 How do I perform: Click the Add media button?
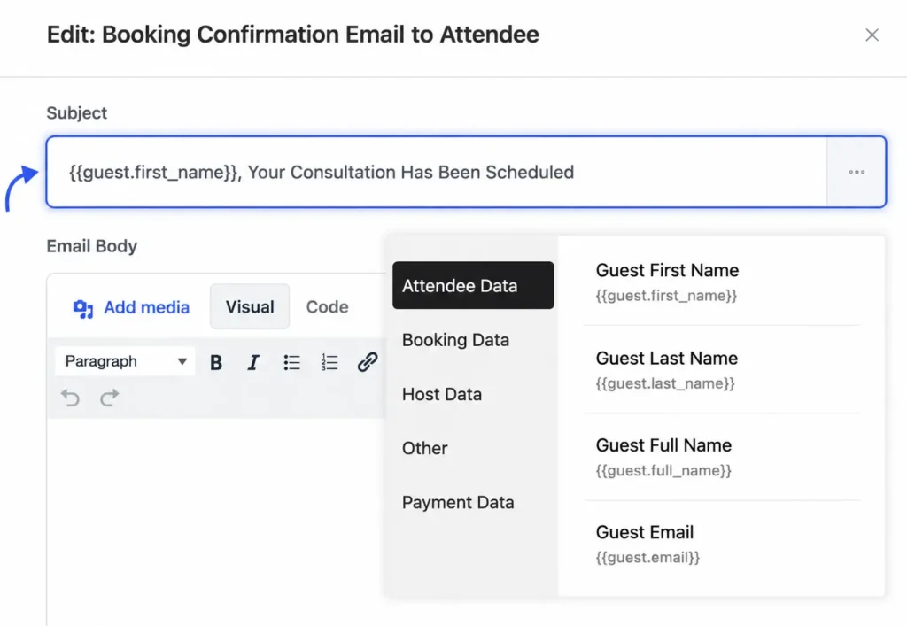pos(131,307)
